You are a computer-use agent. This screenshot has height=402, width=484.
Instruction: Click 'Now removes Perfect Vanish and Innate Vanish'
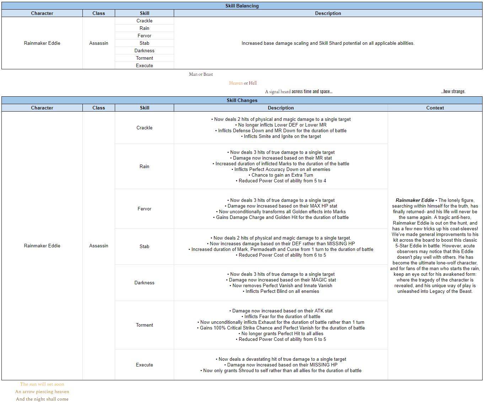coord(281,285)
